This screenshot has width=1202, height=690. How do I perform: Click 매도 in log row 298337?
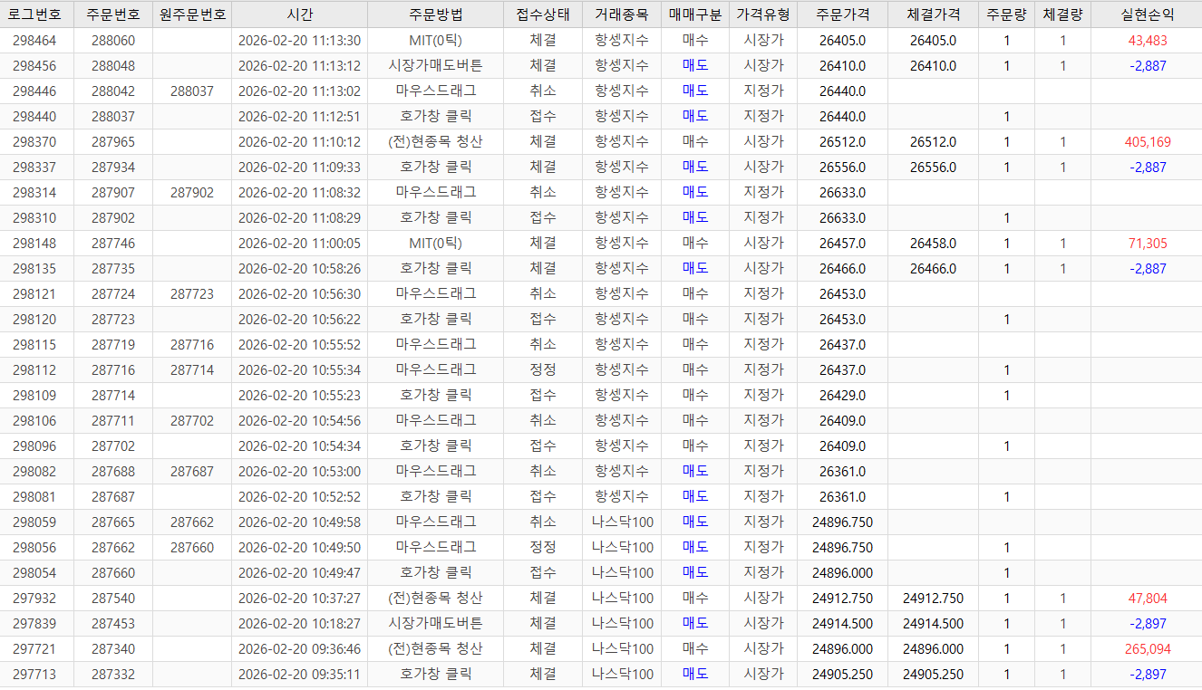(x=695, y=168)
